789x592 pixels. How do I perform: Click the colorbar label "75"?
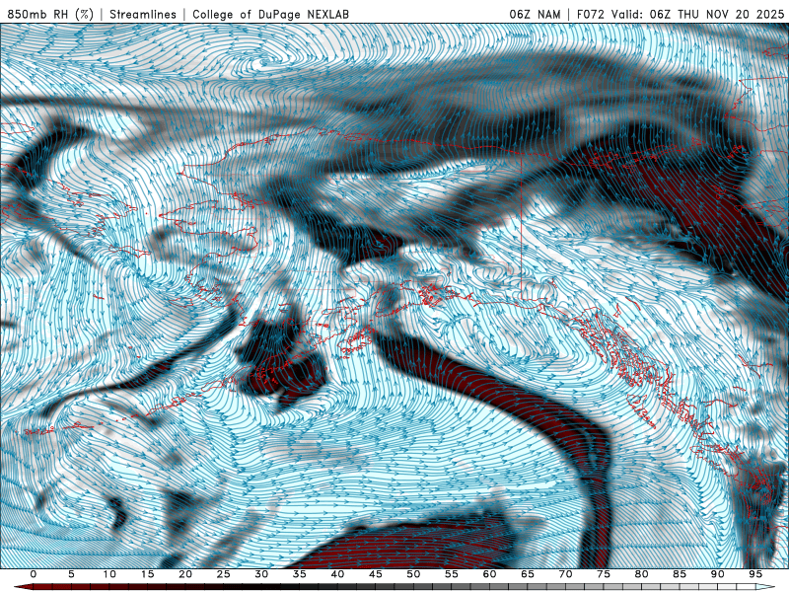[603, 574]
